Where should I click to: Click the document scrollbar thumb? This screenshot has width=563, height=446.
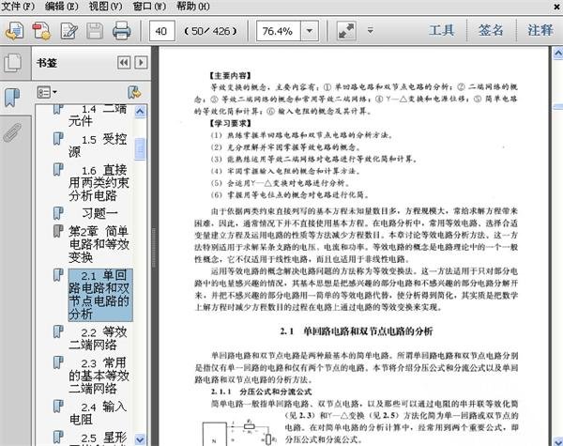557,107
